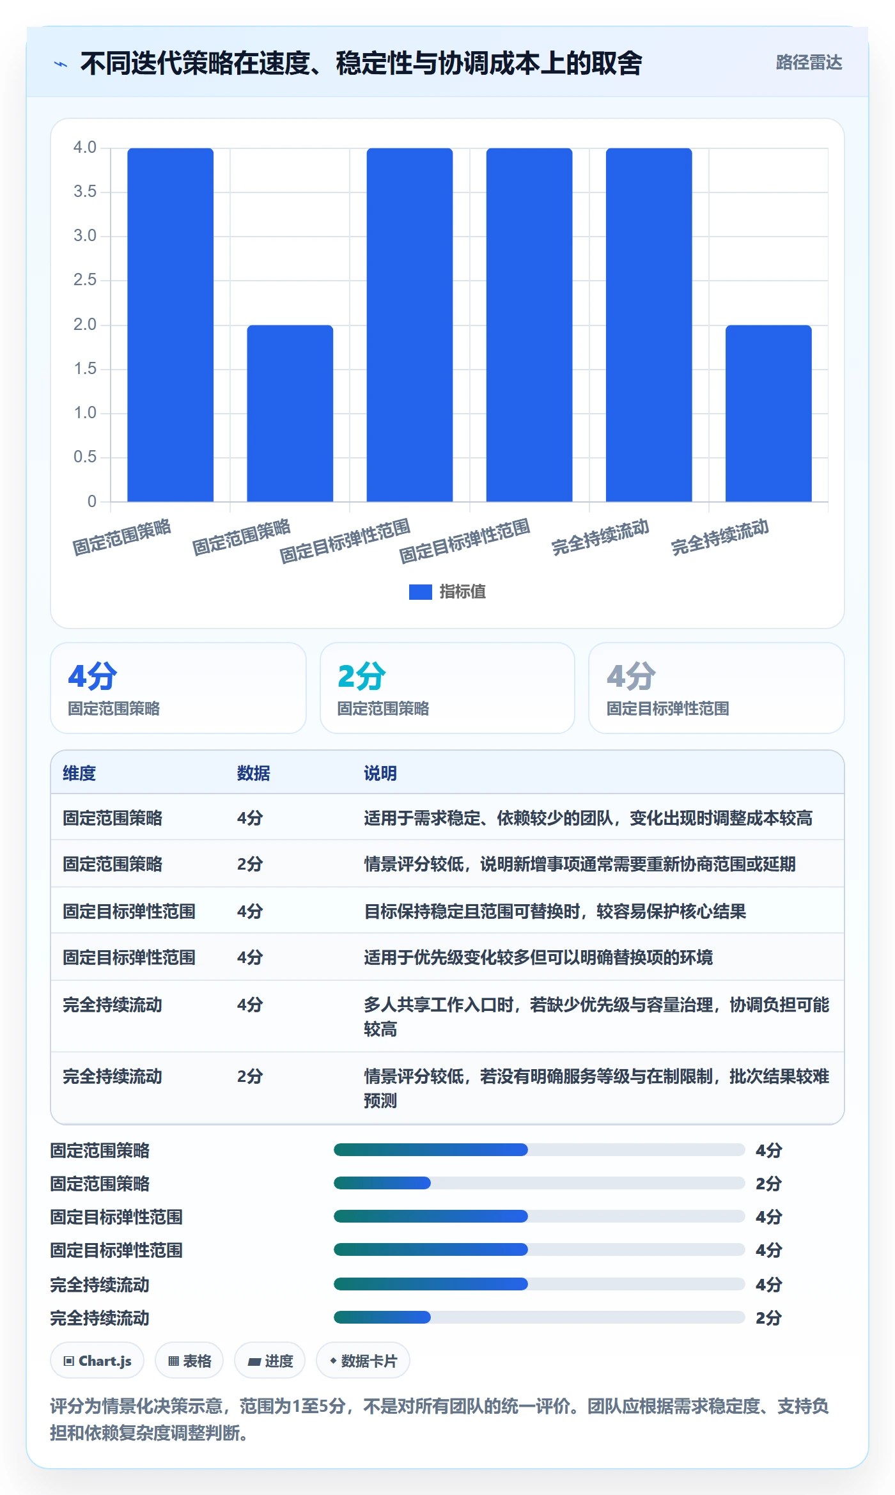Viewport: 895px width, 1495px height.
Task: Click the 维度 table column header
Action: click(79, 773)
